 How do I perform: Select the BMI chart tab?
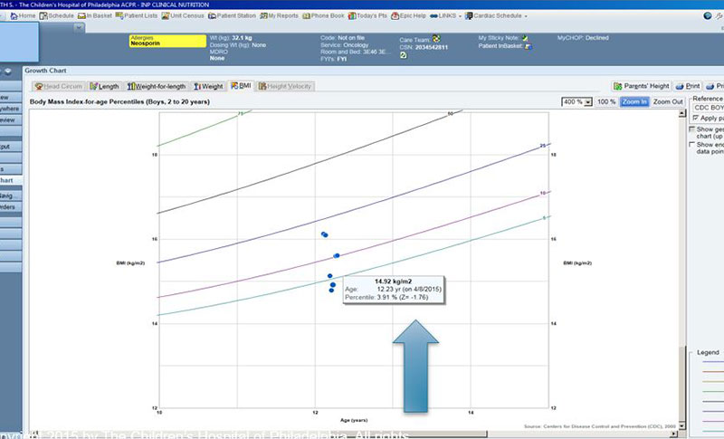pyautogui.click(x=241, y=86)
